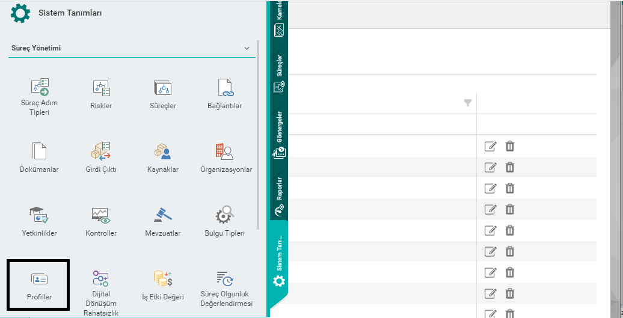Delete the third table row
This screenshot has width=623, height=318.
pos(510,188)
